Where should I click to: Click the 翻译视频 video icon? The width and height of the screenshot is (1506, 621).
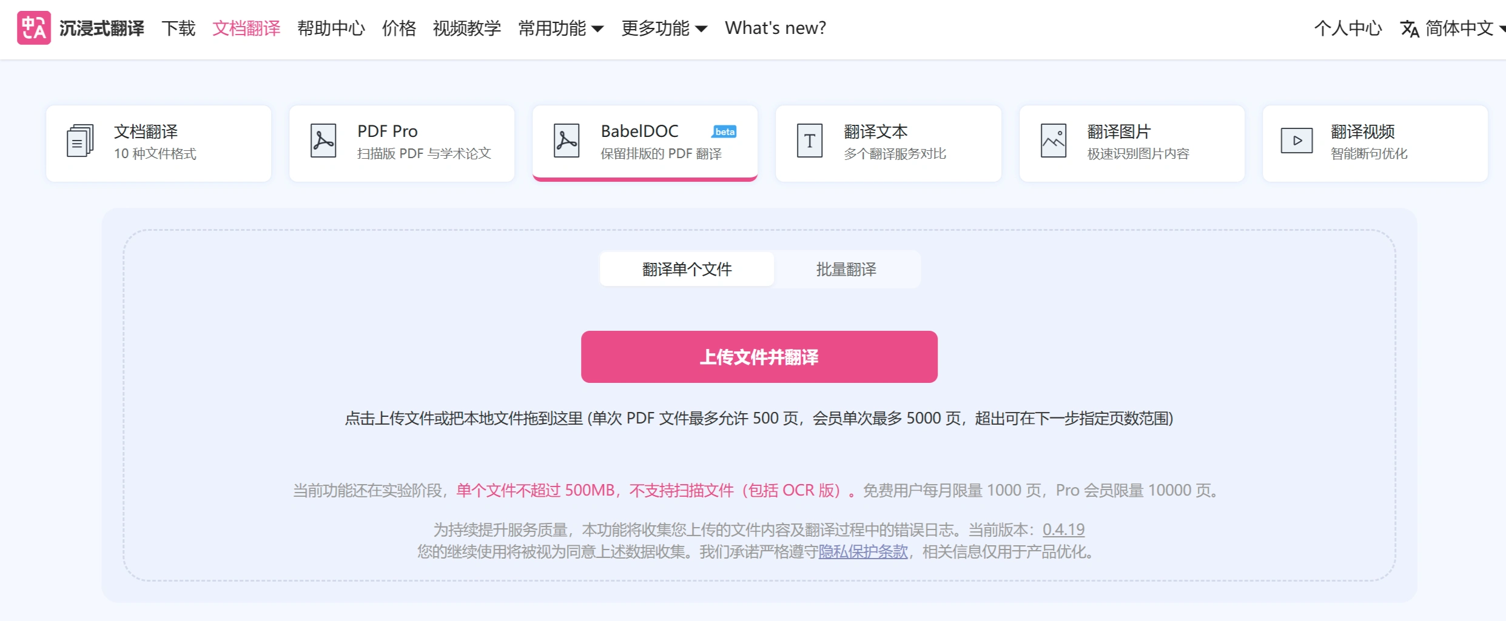pos(1297,140)
